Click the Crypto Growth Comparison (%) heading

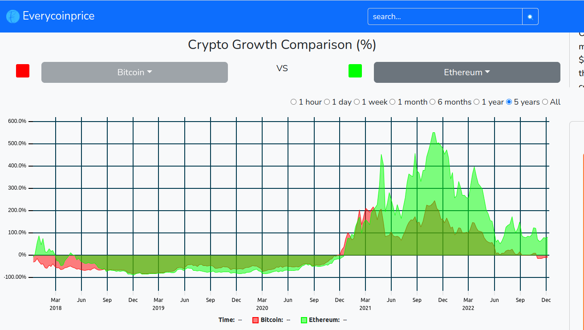tap(282, 45)
